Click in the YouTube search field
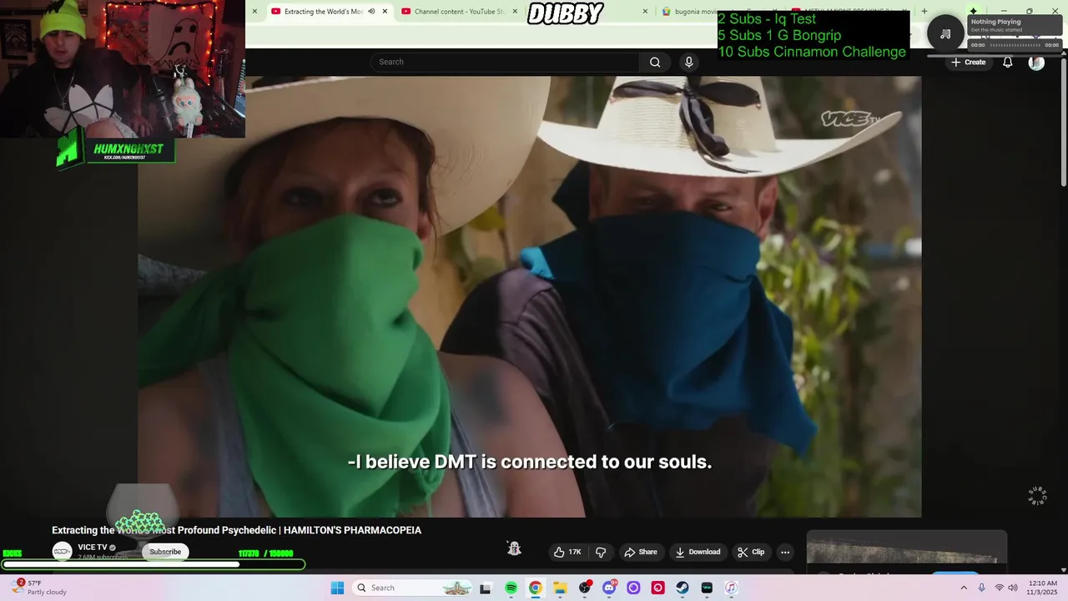1068x601 pixels. tap(506, 62)
